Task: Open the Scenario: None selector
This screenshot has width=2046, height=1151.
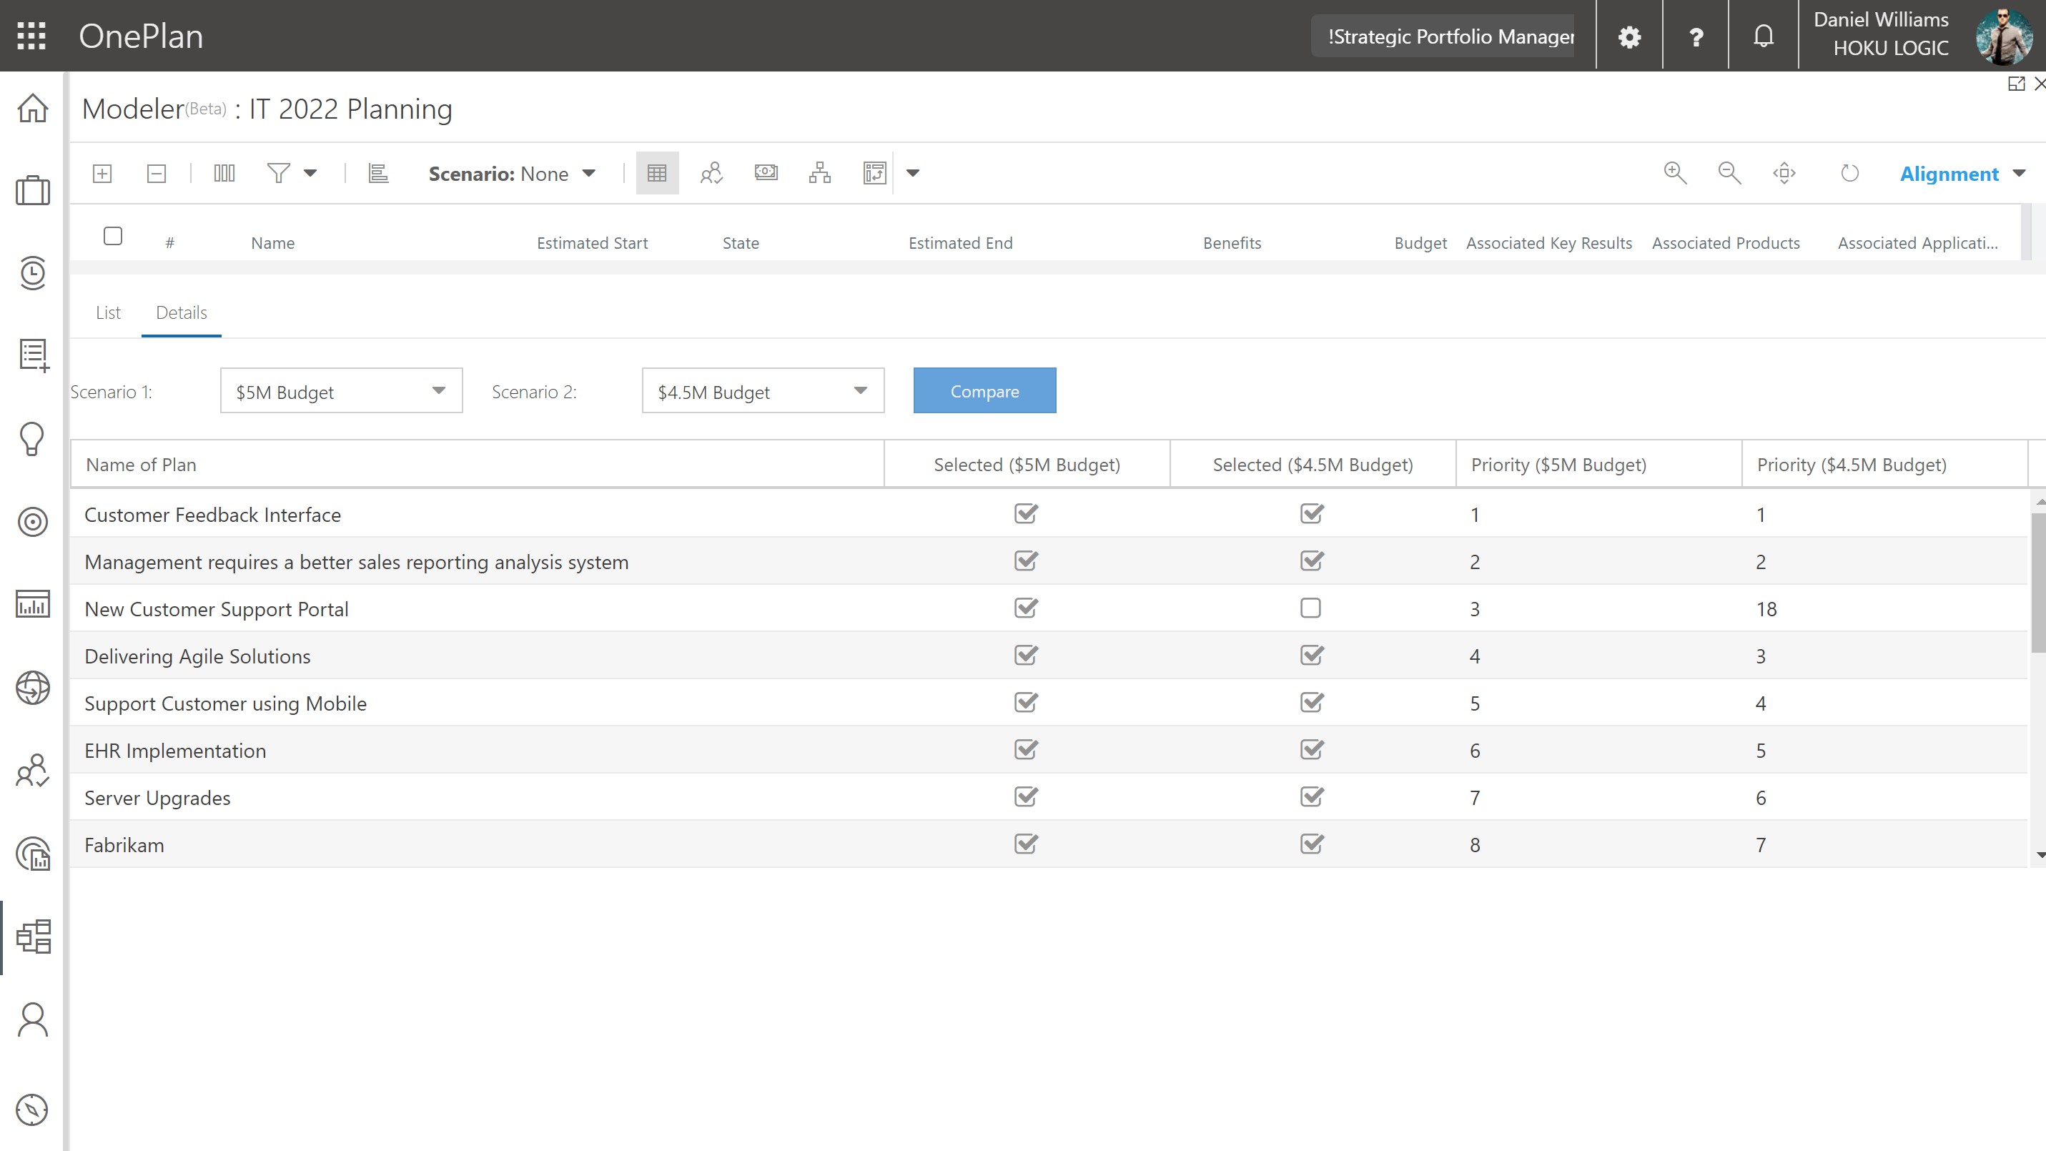Action: [x=513, y=174]
